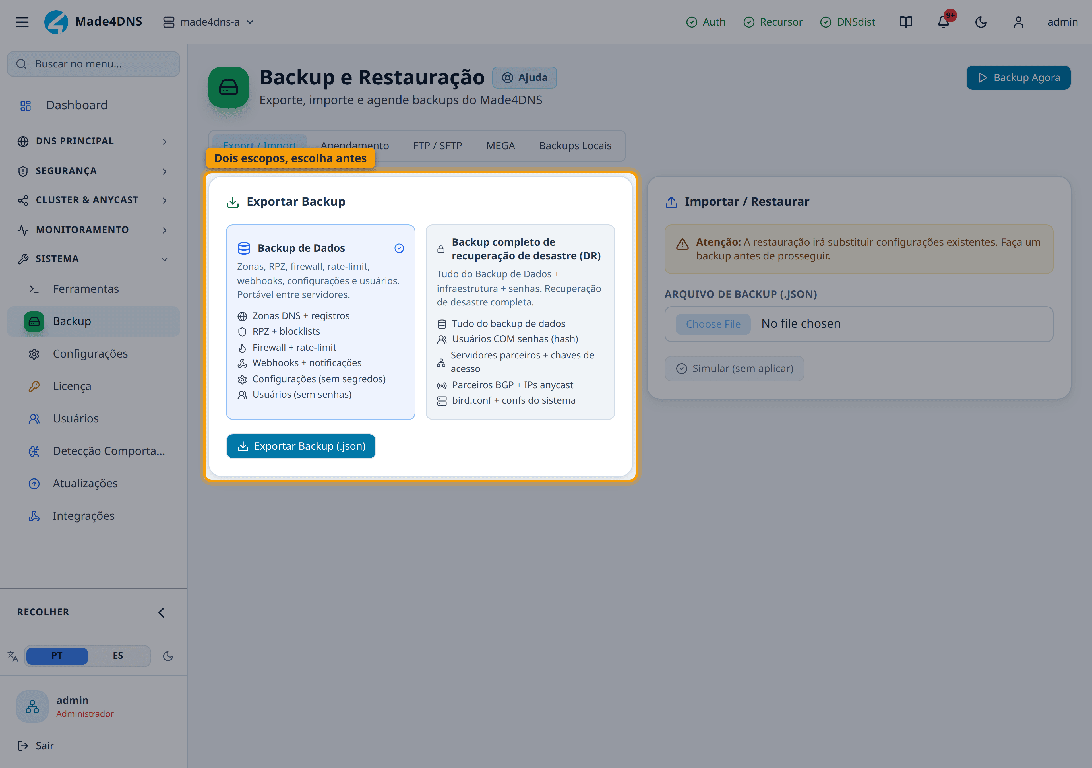Image resolution: width=1092 pixels, height=768 pixels.
Task: Click the Auth status indicator
Action: [706, 22]
